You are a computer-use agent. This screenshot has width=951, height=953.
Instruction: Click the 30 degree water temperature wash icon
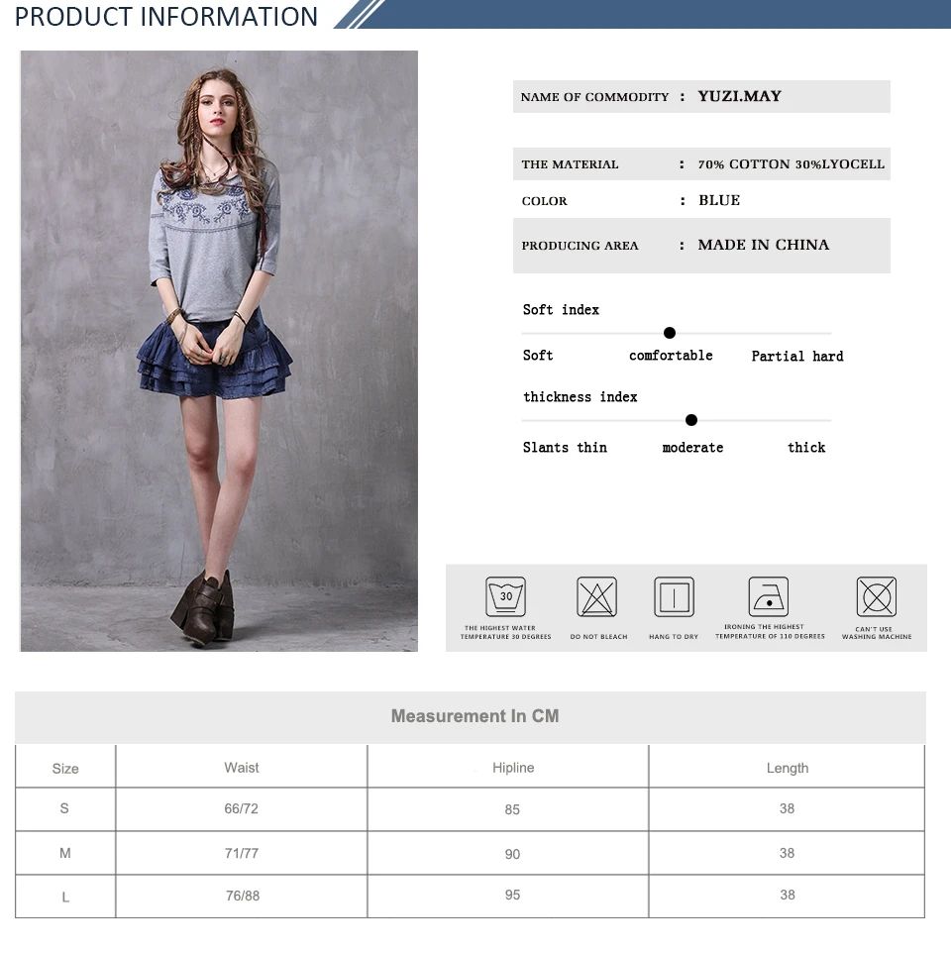tap(505, 596)
